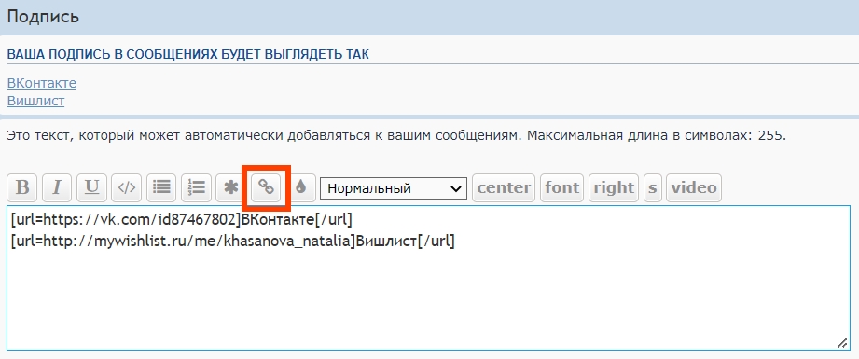Screen dimensions: 859x359
Task: Insert right alignment tag
Action: pyautogui.click(x=614, y=188)
